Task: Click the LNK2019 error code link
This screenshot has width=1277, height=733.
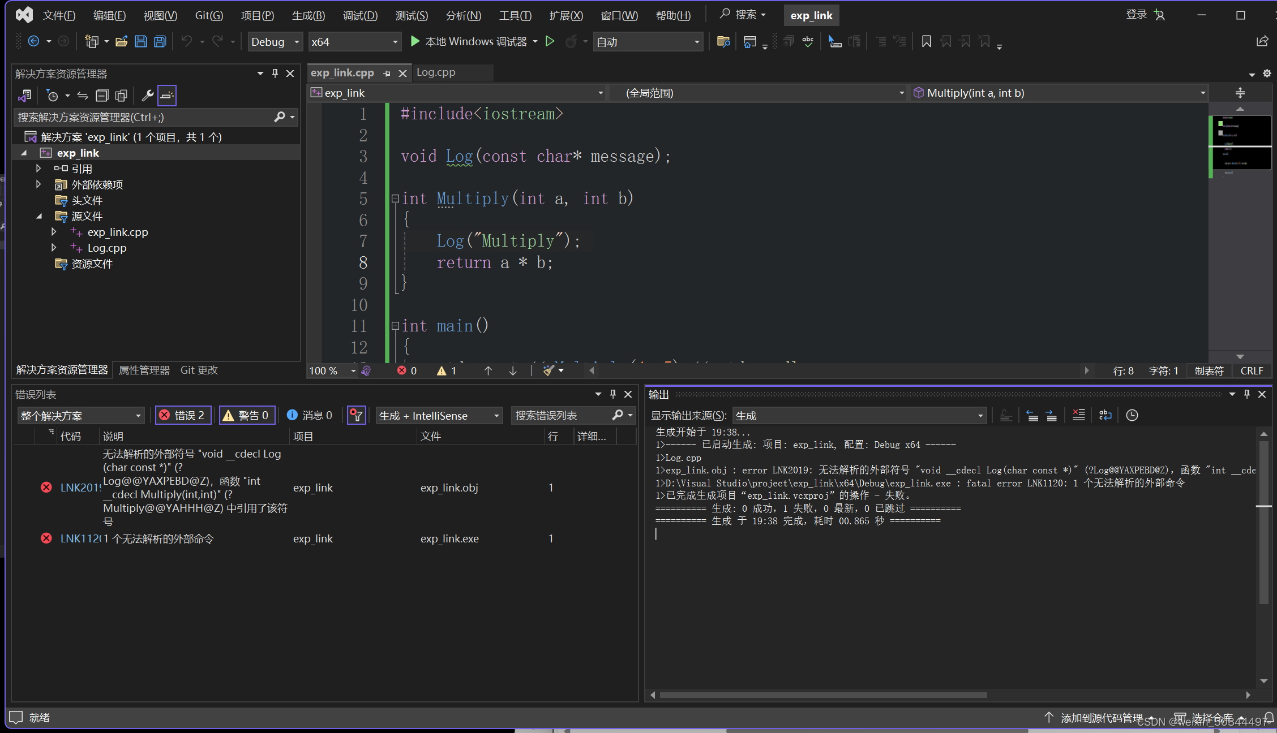Action: pos(79,488)
